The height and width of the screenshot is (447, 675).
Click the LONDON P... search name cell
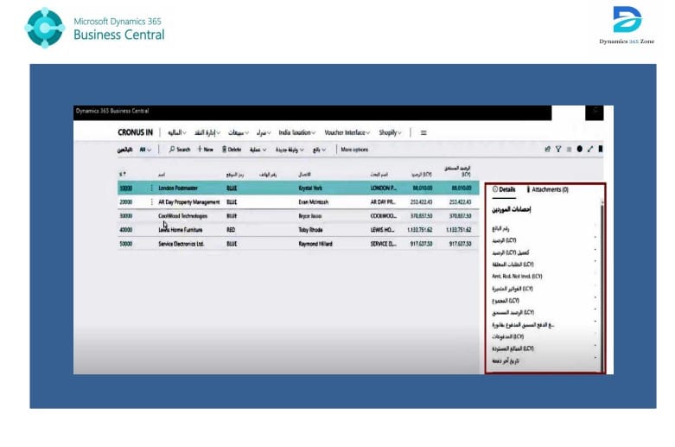click(384, 188)
